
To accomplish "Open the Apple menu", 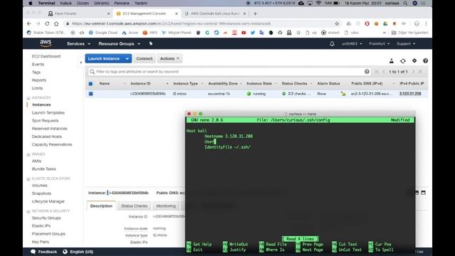I will (31, 3).
